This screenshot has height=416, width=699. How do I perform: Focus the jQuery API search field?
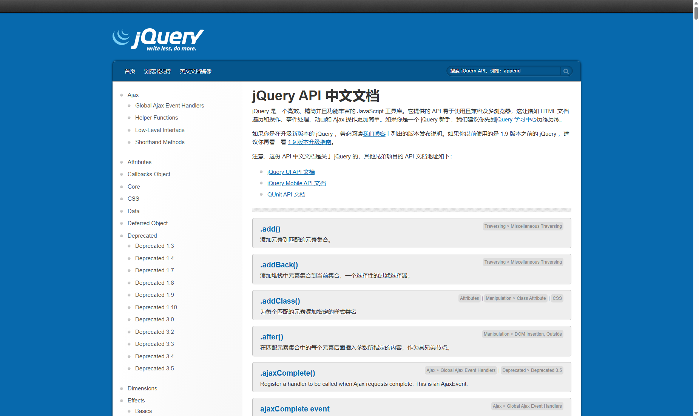tap(504, 71)
